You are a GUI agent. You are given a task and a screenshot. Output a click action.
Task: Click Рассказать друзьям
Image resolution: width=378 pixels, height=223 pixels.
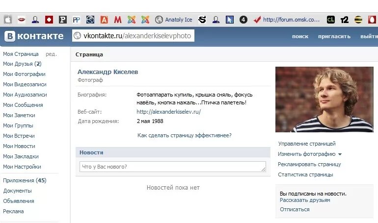pos(305,200)
